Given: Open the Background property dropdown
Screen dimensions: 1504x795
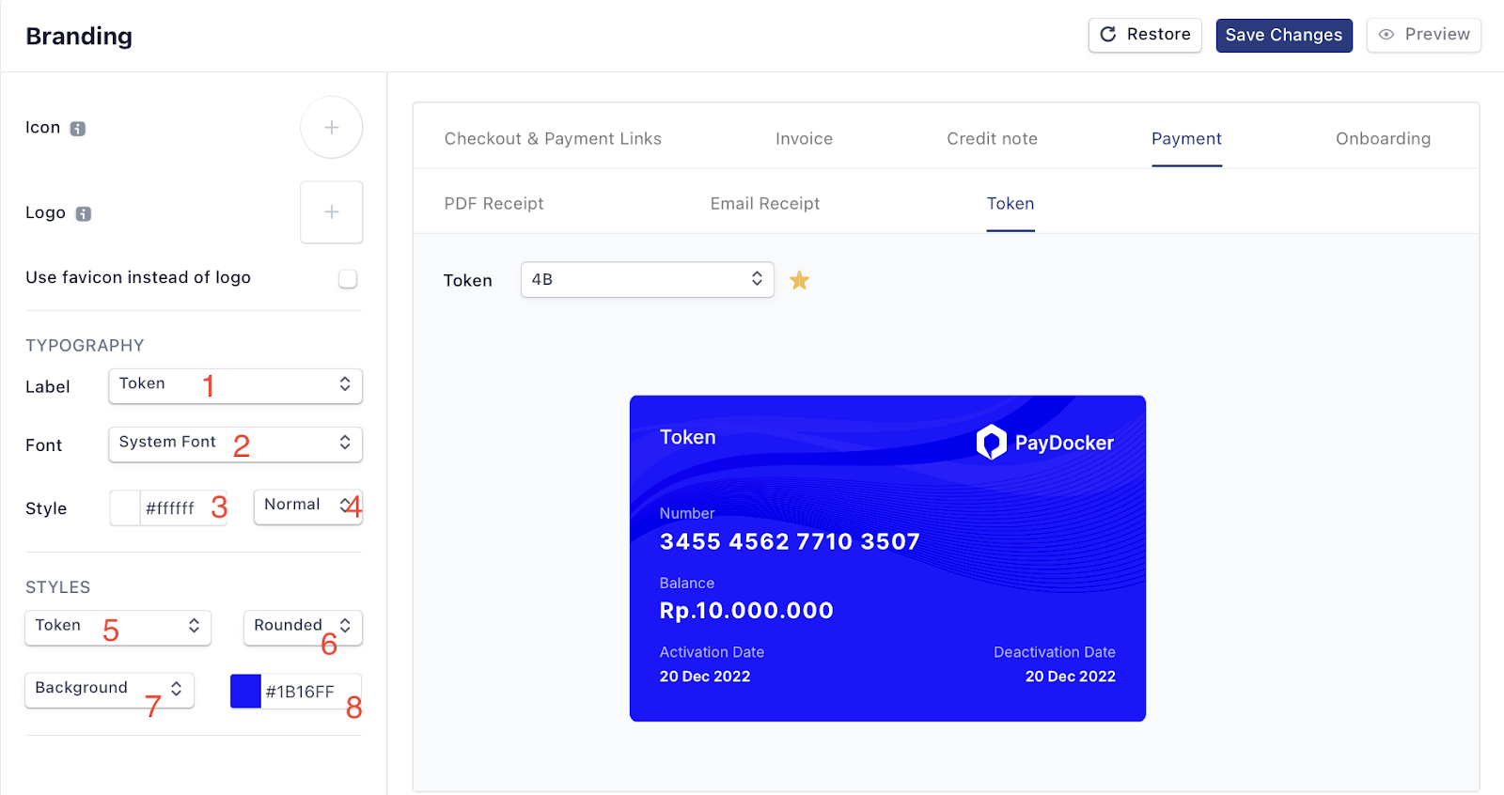Looking at the screenshot, I should point(109,690).
